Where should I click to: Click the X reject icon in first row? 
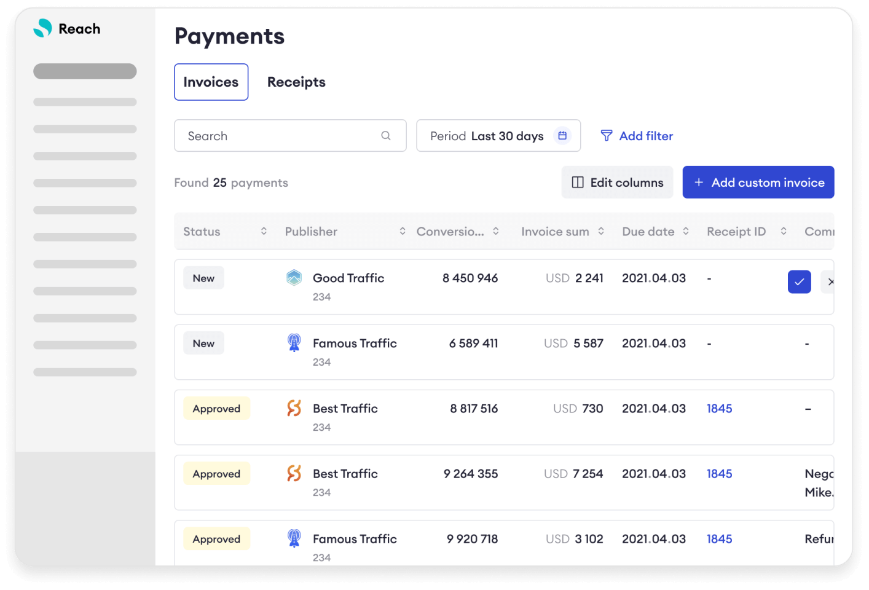click(x=830, y=282)
